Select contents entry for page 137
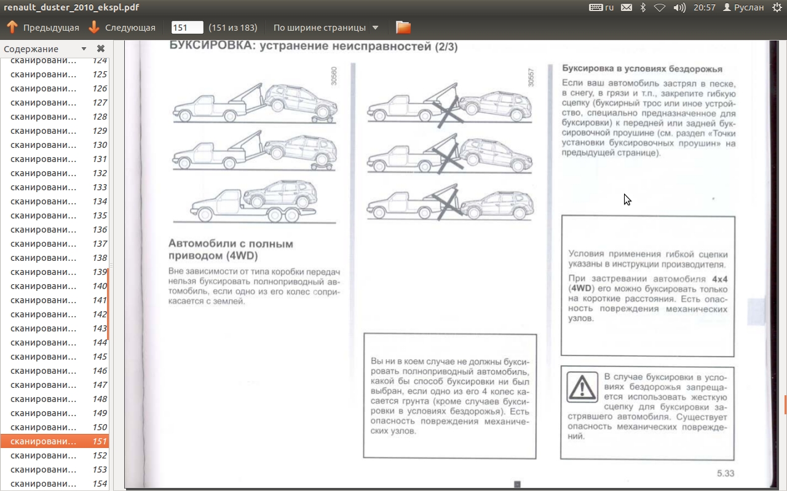787x491 pixels. tap(54, 244)
